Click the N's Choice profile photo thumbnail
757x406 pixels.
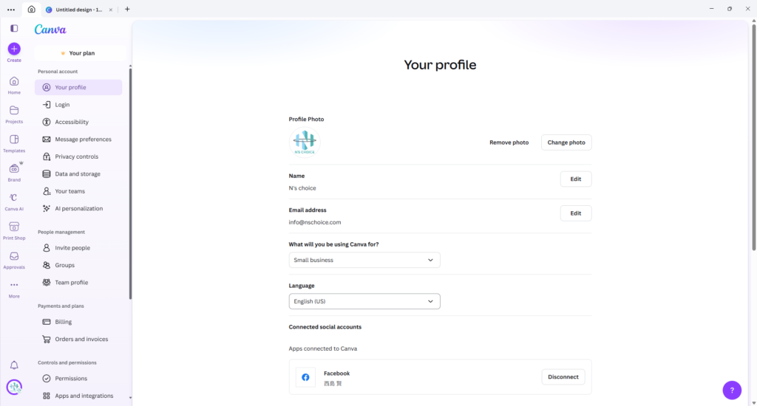(304, 142)
